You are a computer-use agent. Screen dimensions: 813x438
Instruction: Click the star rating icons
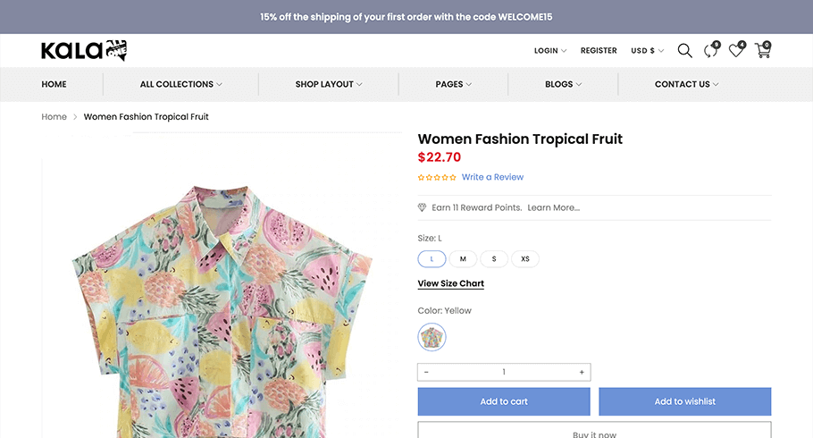437,178
